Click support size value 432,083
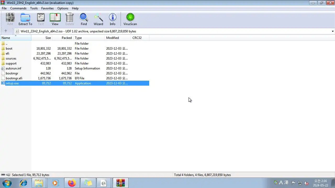 coord(46,63)
